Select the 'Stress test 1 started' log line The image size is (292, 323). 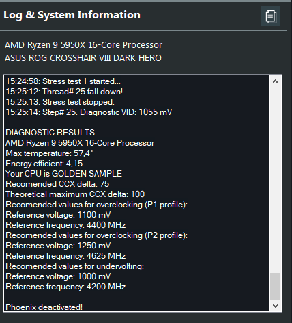pos(63,81)
